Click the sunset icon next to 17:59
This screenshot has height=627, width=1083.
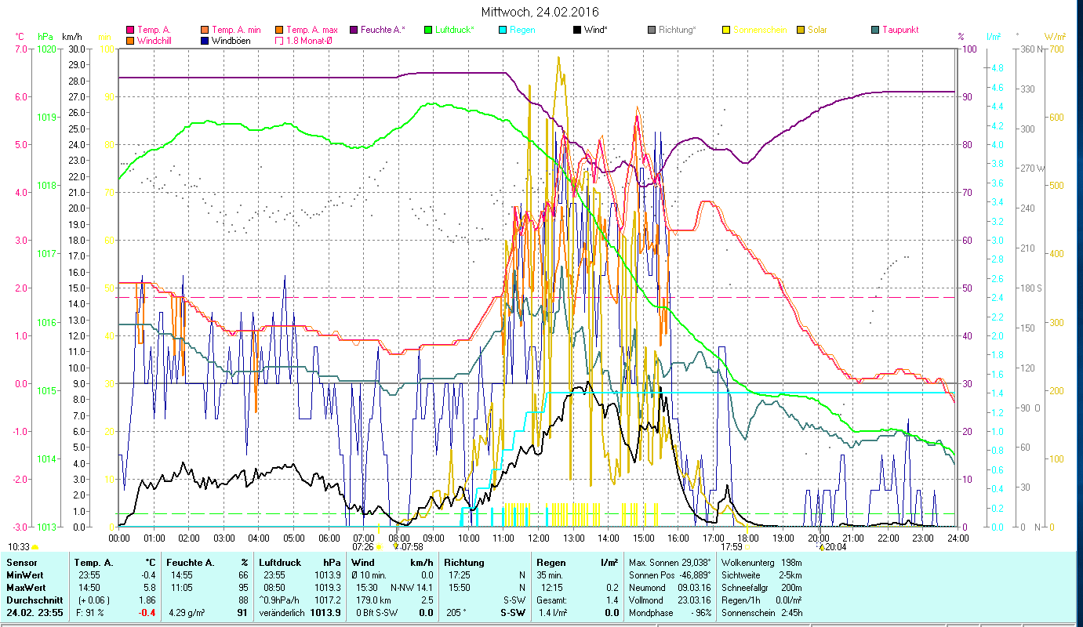(x=747, y=547)
